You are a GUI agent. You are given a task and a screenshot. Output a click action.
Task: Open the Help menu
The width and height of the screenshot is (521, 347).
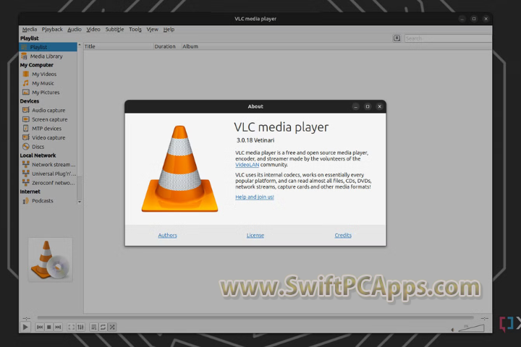pos(169,29)
